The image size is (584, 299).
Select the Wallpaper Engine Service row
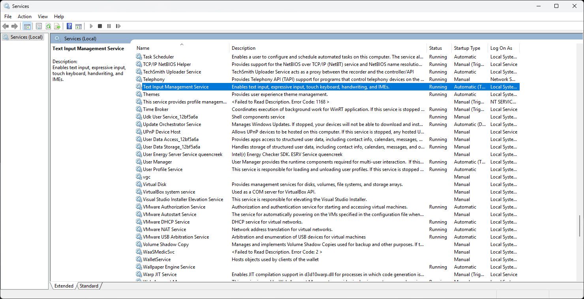[x=327, y=267]
